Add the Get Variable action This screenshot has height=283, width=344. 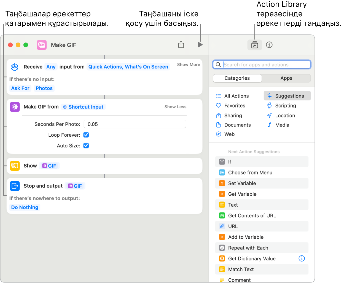pyautogui.click(x=262, y=194)
